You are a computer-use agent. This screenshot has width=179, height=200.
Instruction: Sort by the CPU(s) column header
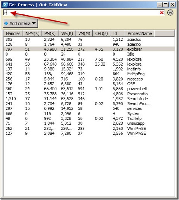pos(102,34)
